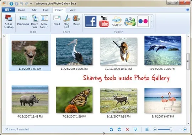Switch to the View tab
Viewport: 192px width, 135px height.
pos(73,10)
